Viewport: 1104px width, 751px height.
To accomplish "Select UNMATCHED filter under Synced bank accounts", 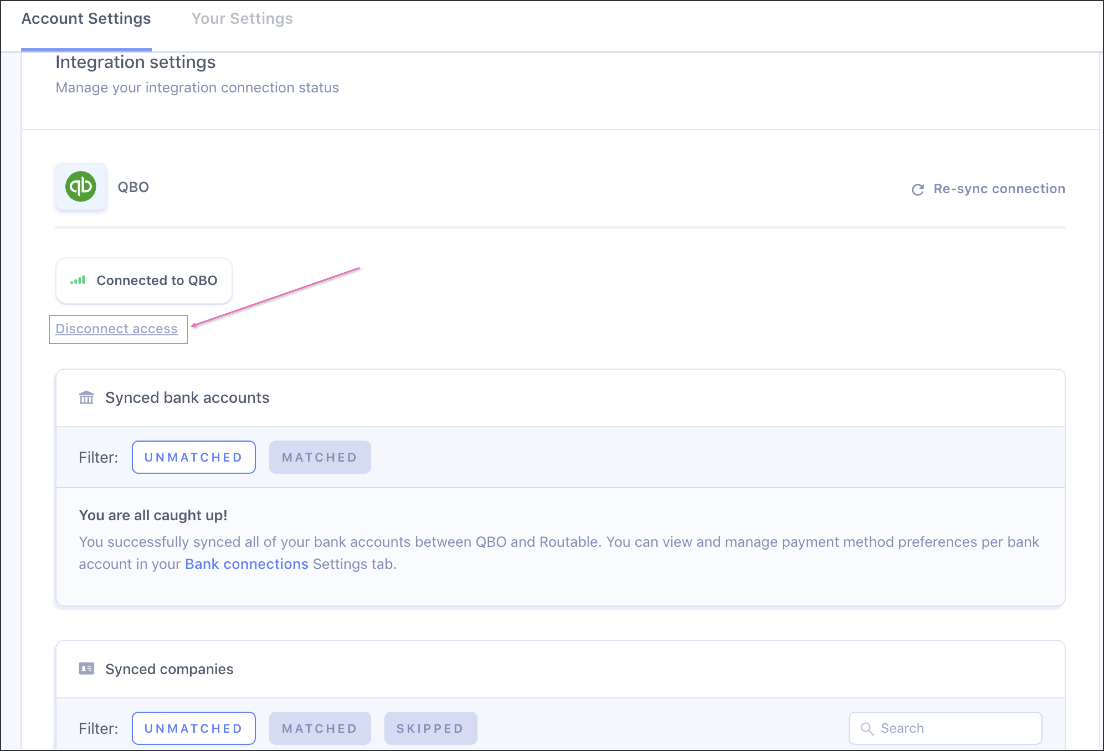I will (194, 457).
